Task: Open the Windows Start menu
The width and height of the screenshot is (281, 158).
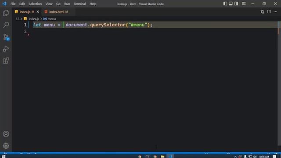Action: 4,156
